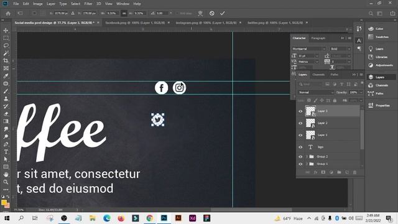Image resolution: width=398 pixels, height=224 pixels.
Task: Select the Horizontal Type tool
Action: 6,152
